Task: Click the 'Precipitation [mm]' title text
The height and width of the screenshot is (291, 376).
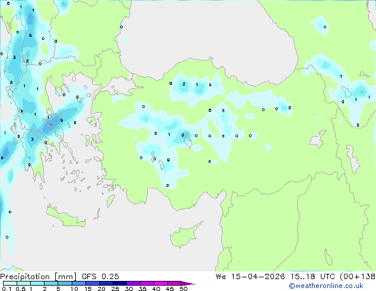Action: (x=39, y=277)
